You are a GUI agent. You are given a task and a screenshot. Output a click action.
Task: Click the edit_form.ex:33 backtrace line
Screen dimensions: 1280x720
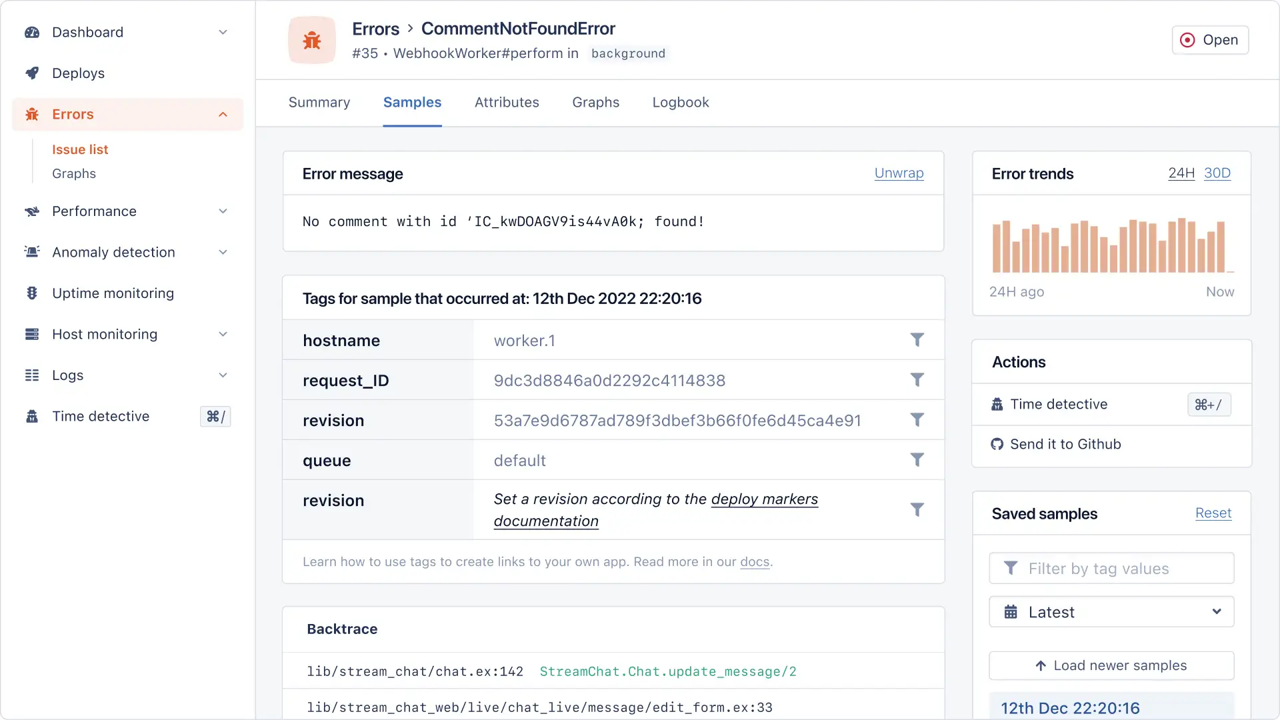point(539,707)
